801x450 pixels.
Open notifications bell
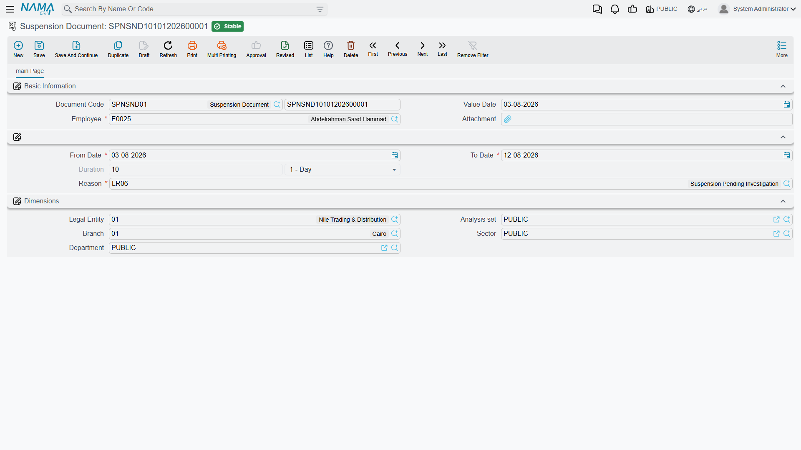tap(615, 9)
